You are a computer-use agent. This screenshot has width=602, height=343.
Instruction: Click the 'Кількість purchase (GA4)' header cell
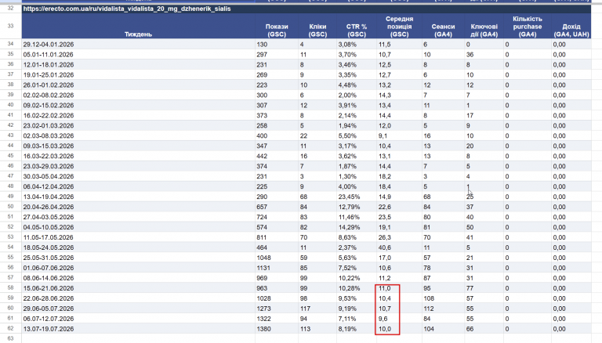(528, 26)
